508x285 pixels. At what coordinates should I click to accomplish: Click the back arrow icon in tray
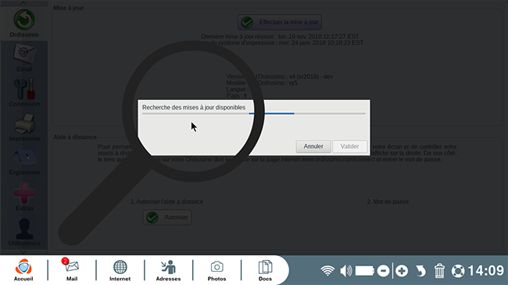click(420, 271)
